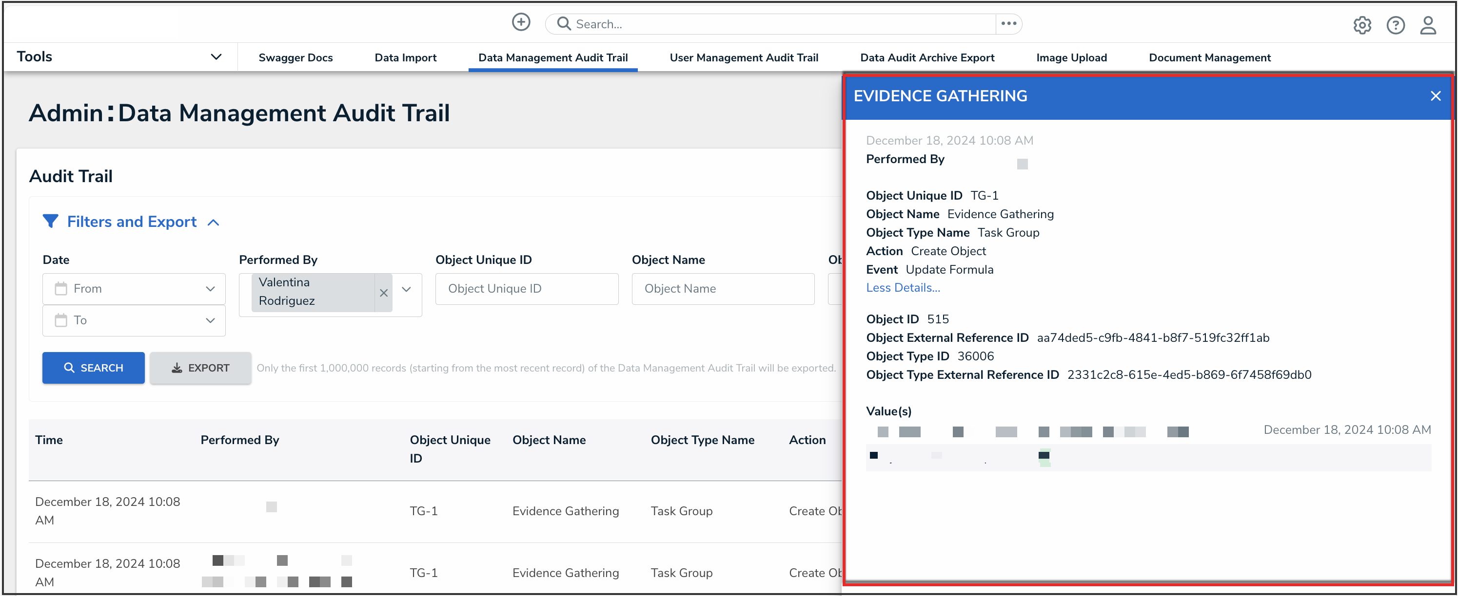Viewport: 1458px width, 596px height.
Task: Open the settings gear icon
Action: coord(1362,25)
